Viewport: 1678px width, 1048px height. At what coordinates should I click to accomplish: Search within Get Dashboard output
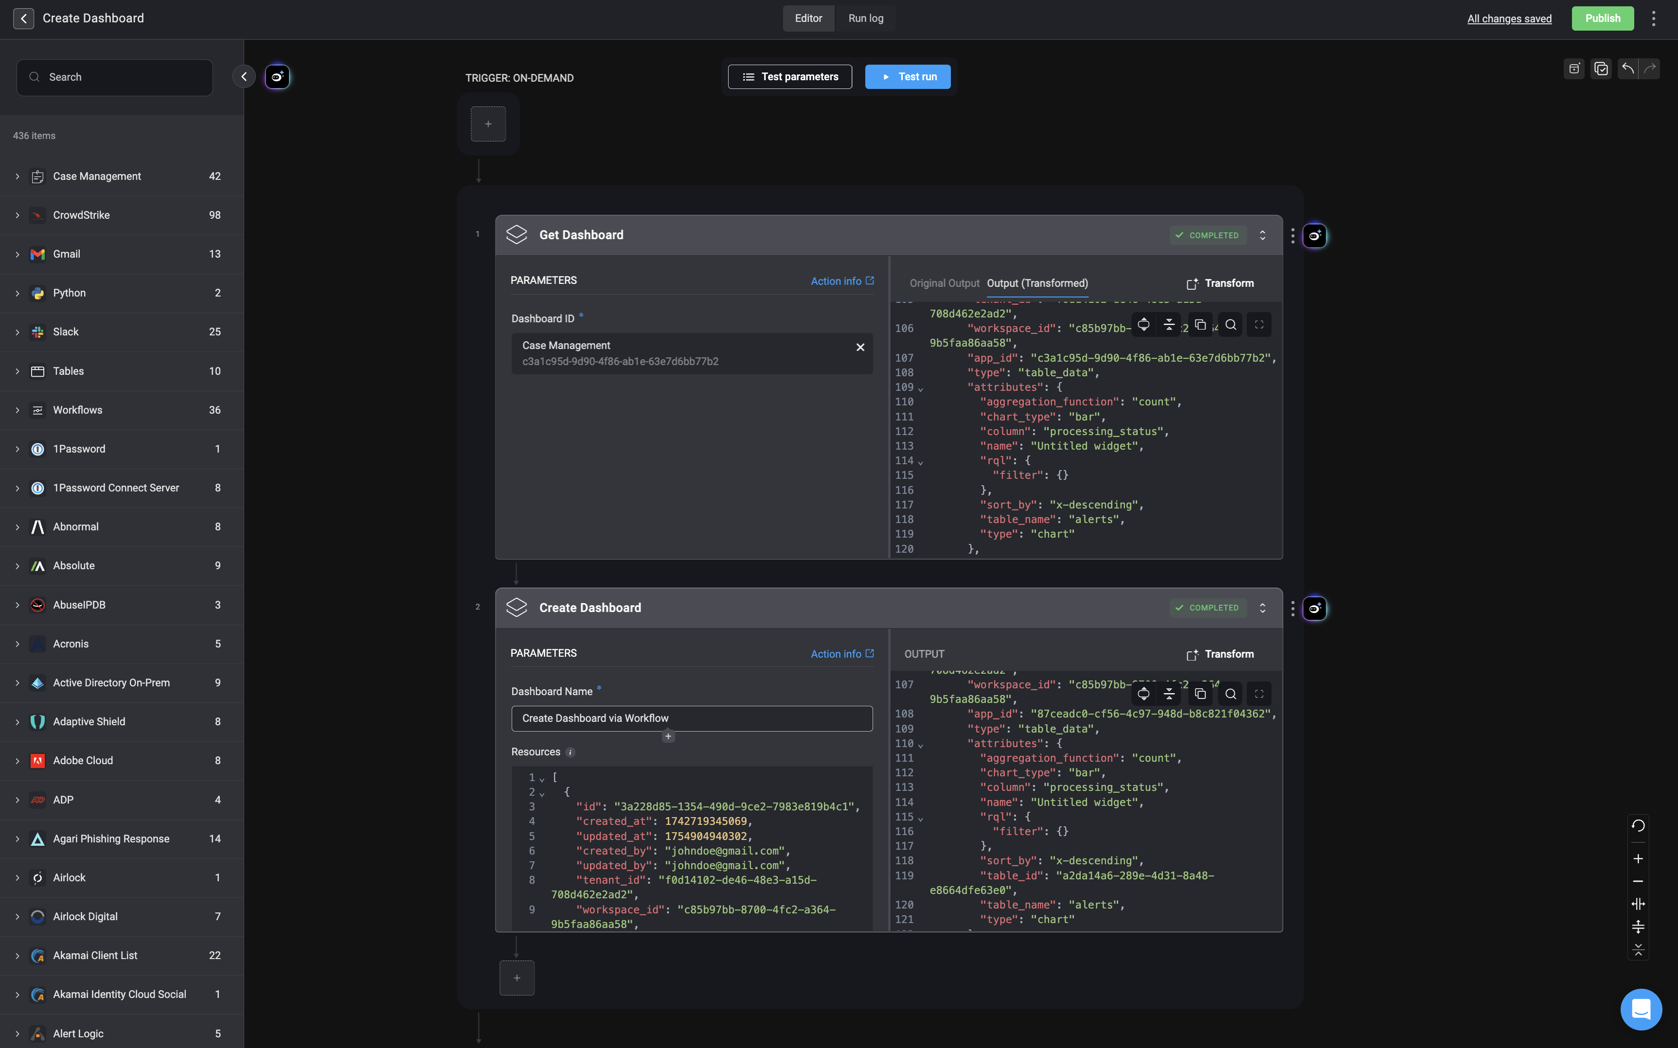coord(1231,324)
